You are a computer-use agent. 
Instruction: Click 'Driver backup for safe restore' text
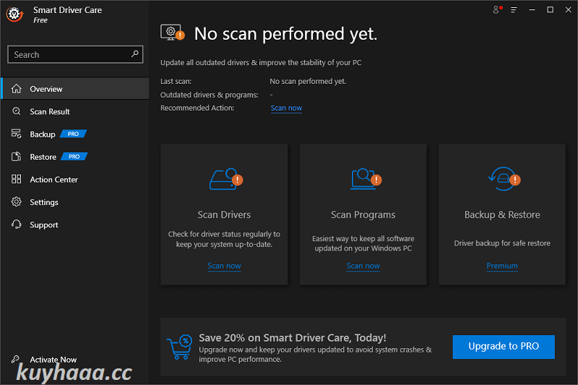coord(502,243)
